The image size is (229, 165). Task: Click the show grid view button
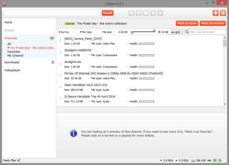(x=177, y=32)
